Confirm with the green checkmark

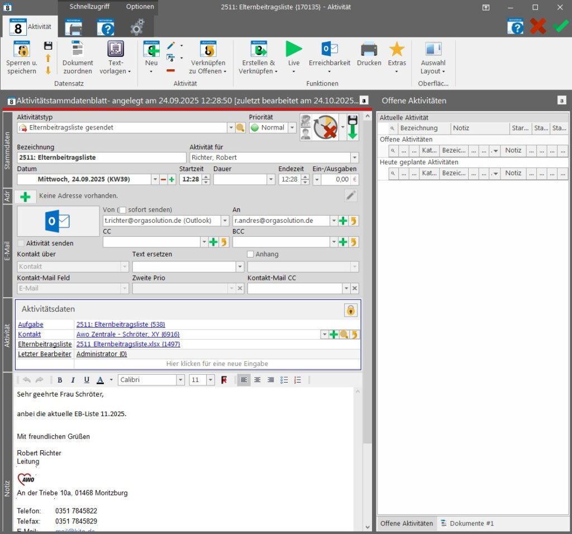(560, 26)
